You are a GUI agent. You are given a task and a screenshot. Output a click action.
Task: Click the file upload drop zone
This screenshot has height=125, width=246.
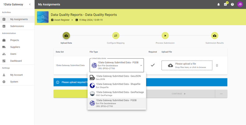pos(187,65)
